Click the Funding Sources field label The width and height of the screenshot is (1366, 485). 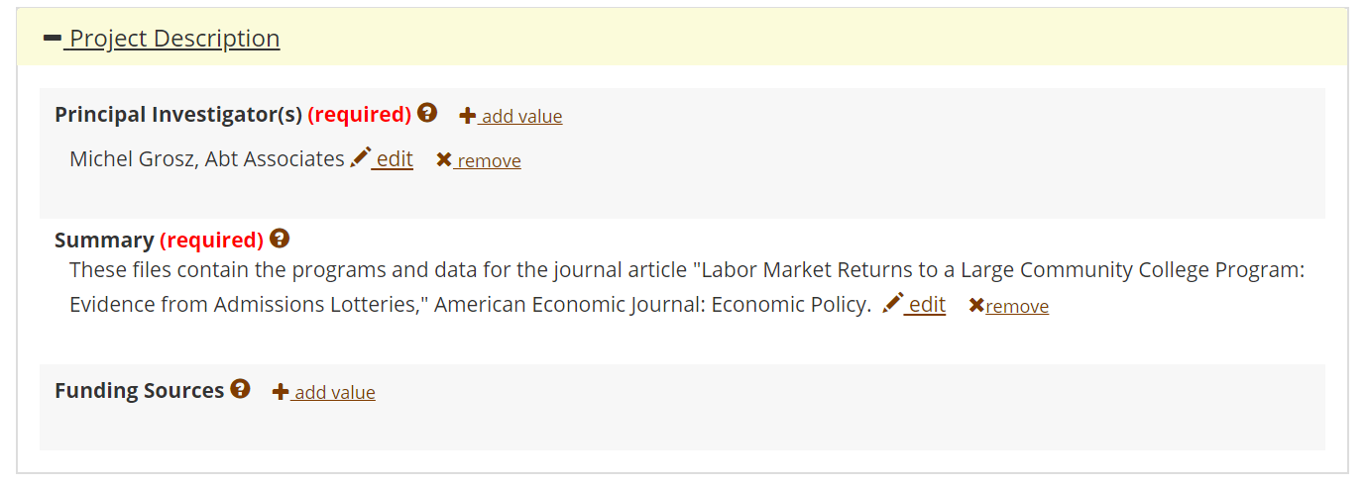click(139, 390)
